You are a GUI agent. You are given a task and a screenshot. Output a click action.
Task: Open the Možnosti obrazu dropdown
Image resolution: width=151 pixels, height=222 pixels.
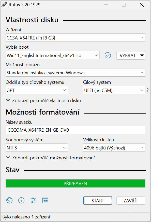tap(75, 73)
